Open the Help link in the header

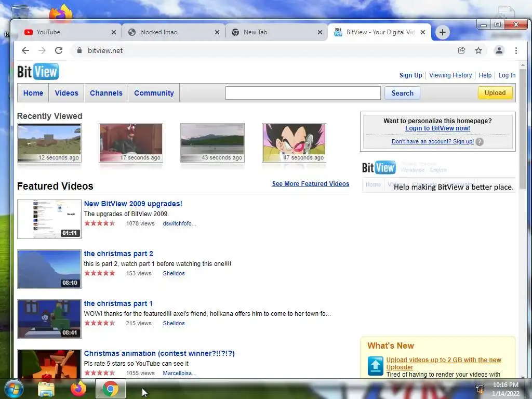pos(485,75)
